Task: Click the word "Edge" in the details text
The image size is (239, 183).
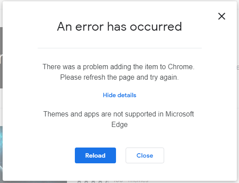Action: pos(119,125)
